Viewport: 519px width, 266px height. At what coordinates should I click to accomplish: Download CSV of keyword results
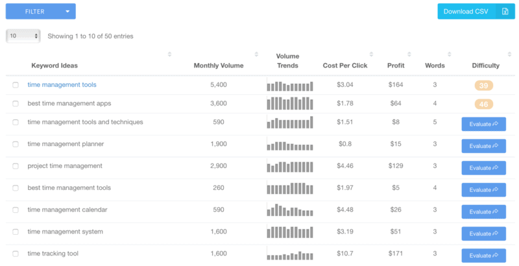coord(466,11)
